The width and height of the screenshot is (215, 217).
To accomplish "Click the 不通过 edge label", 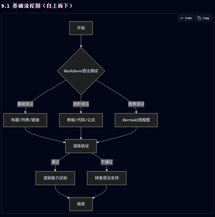I will click(x=107, y=162).
